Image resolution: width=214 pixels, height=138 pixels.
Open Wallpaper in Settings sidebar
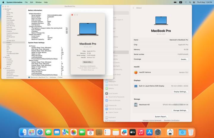tap(111, 82)
